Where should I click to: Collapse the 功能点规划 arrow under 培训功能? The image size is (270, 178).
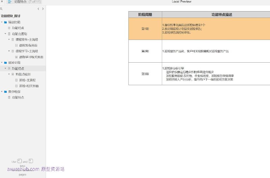click(5, 34)
